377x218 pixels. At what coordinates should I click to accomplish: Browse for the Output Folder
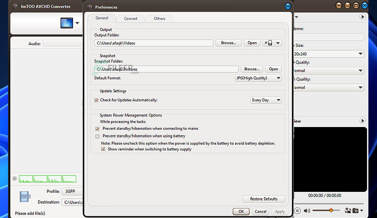coord(229,43)
